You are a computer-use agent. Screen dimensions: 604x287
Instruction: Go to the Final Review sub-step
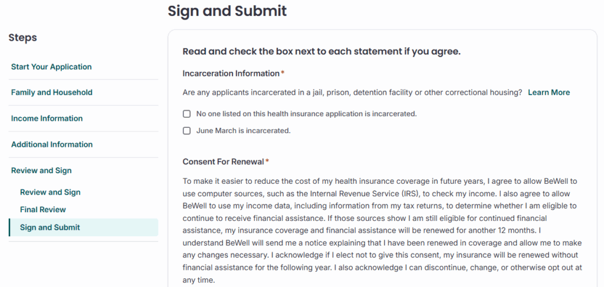tap(43, 209)
